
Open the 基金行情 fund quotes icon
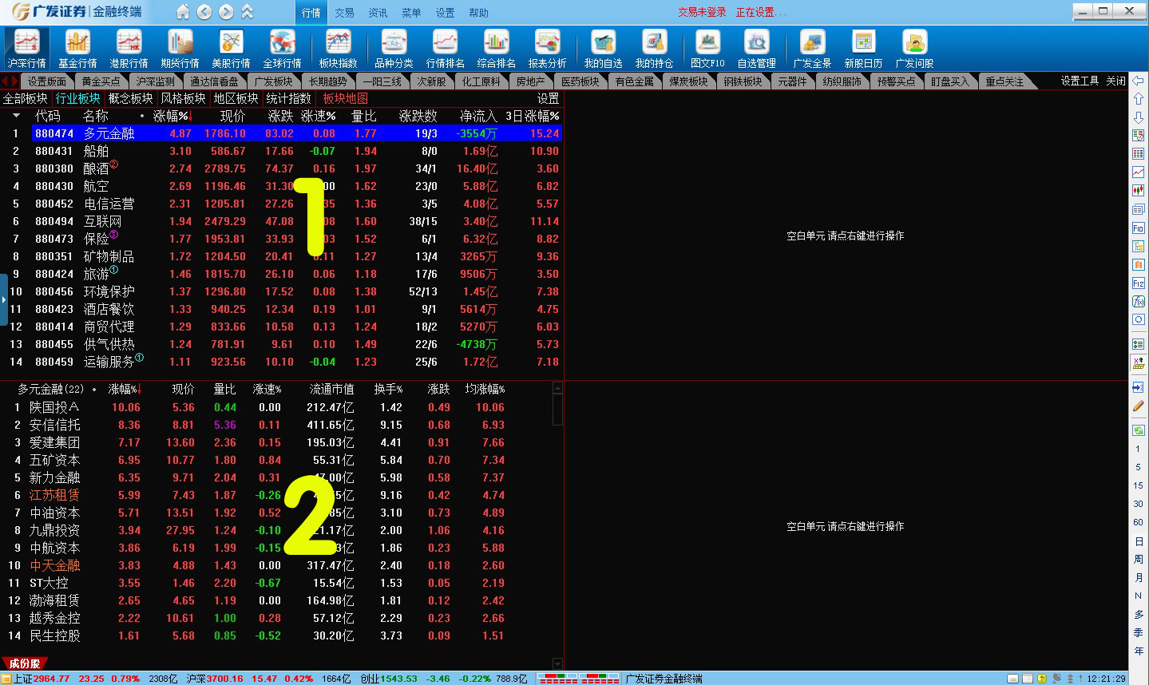pos(77,49)
